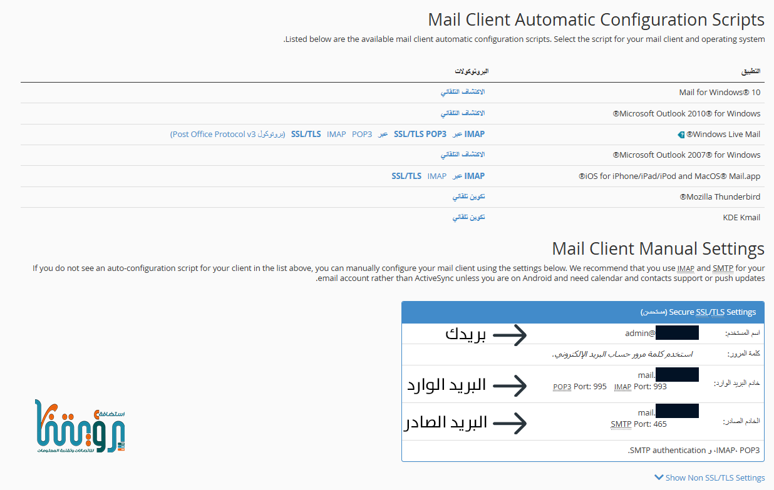Click the SMTP Port 465 text
774x490 pixels.
(639, 424)
